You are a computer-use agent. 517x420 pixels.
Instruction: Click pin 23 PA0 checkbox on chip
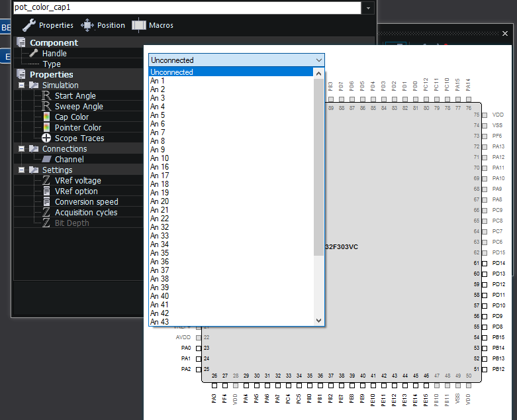199,348
